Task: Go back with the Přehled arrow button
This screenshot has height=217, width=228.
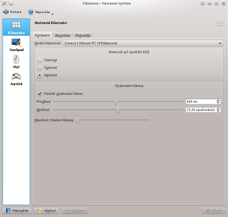Action: [x=12, y=12]
